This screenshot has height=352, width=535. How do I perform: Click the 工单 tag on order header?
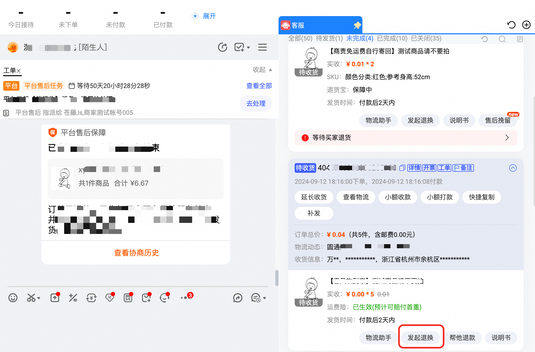tap(444, 168)
